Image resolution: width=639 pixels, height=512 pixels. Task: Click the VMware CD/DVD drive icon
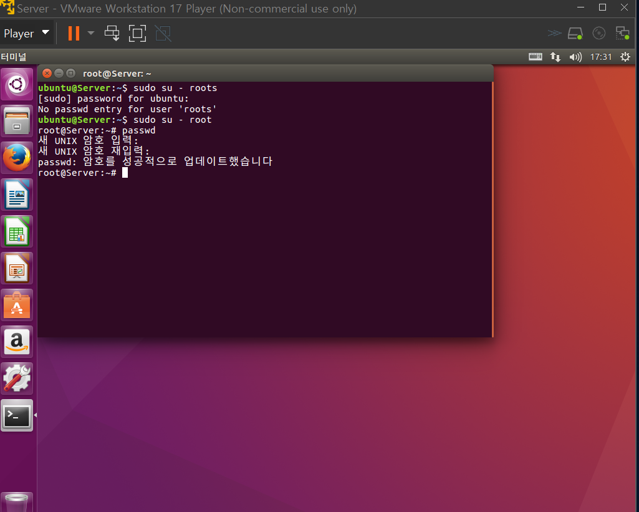(598, 33)
